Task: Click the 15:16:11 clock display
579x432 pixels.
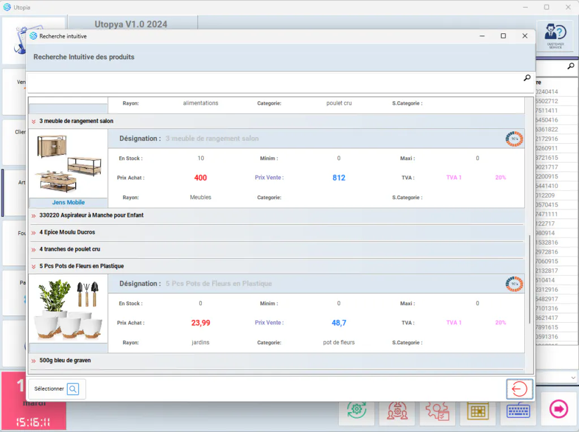Action: (x=33, y=422)
